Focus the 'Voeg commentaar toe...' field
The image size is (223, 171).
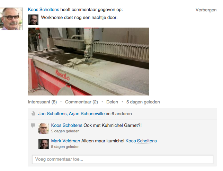point(123,159)
